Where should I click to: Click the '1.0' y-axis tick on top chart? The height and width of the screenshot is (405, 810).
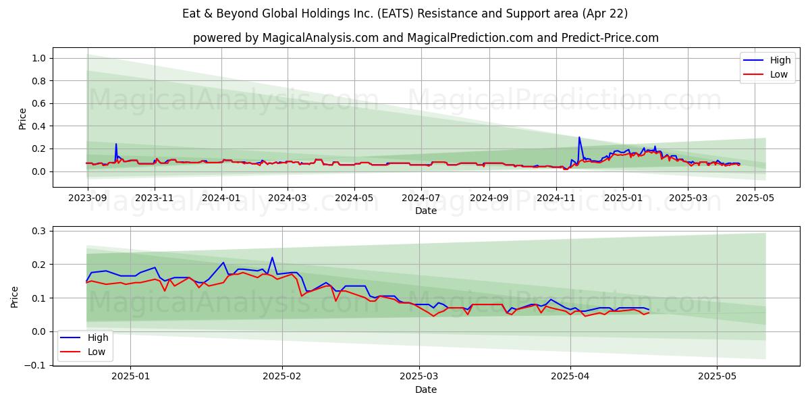click(39, 59)
